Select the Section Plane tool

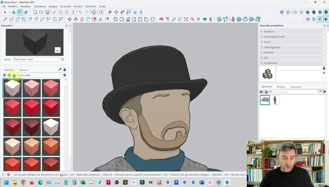[x=307, y=19]
